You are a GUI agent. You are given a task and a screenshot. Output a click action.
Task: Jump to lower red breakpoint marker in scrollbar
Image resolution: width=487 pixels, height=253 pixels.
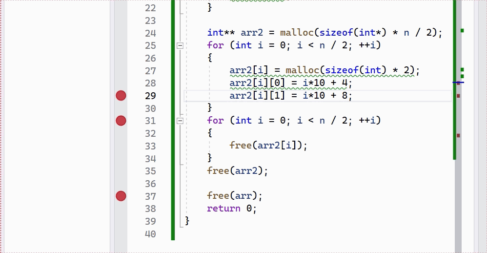tap(458, 135)
